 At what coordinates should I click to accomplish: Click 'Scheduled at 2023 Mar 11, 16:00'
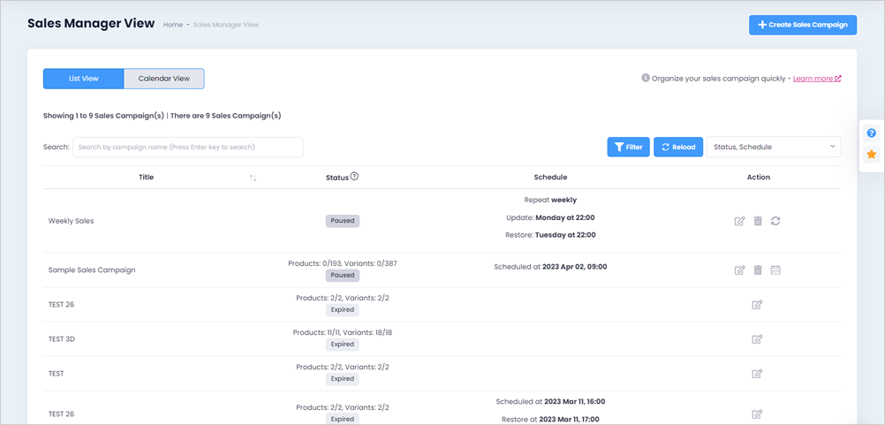[550, 402]
